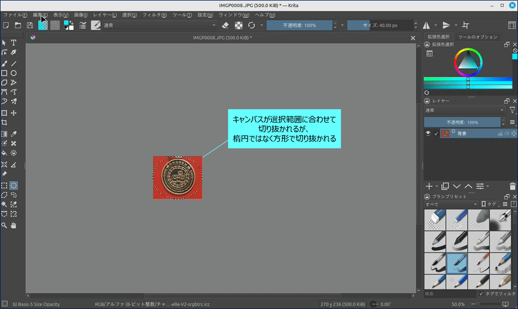Switch to the ツールのオプション tab
The height and width of the screenshot is (309, 518).
click(x=478, y=37)
